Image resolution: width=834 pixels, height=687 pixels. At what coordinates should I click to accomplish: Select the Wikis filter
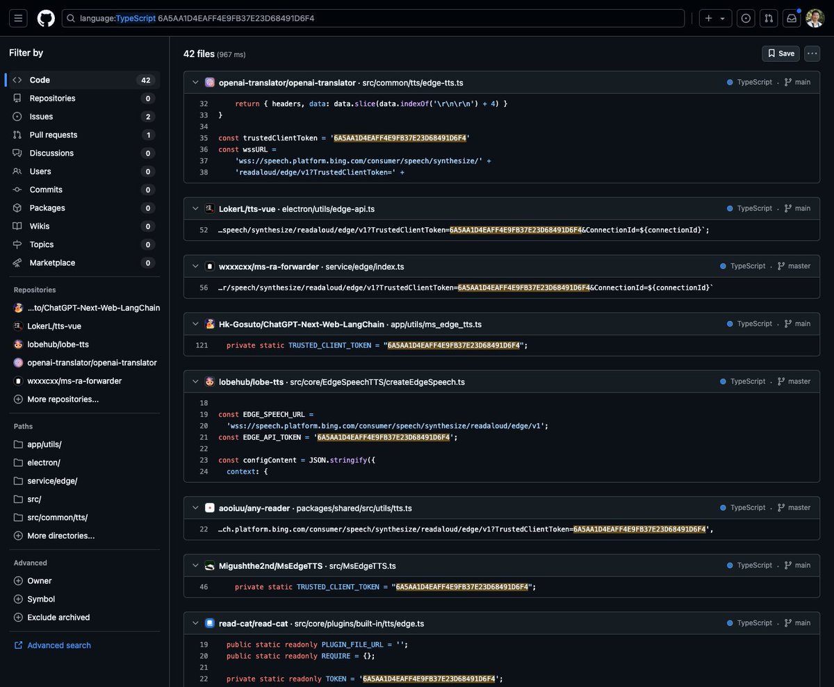(x=83, y=226)
